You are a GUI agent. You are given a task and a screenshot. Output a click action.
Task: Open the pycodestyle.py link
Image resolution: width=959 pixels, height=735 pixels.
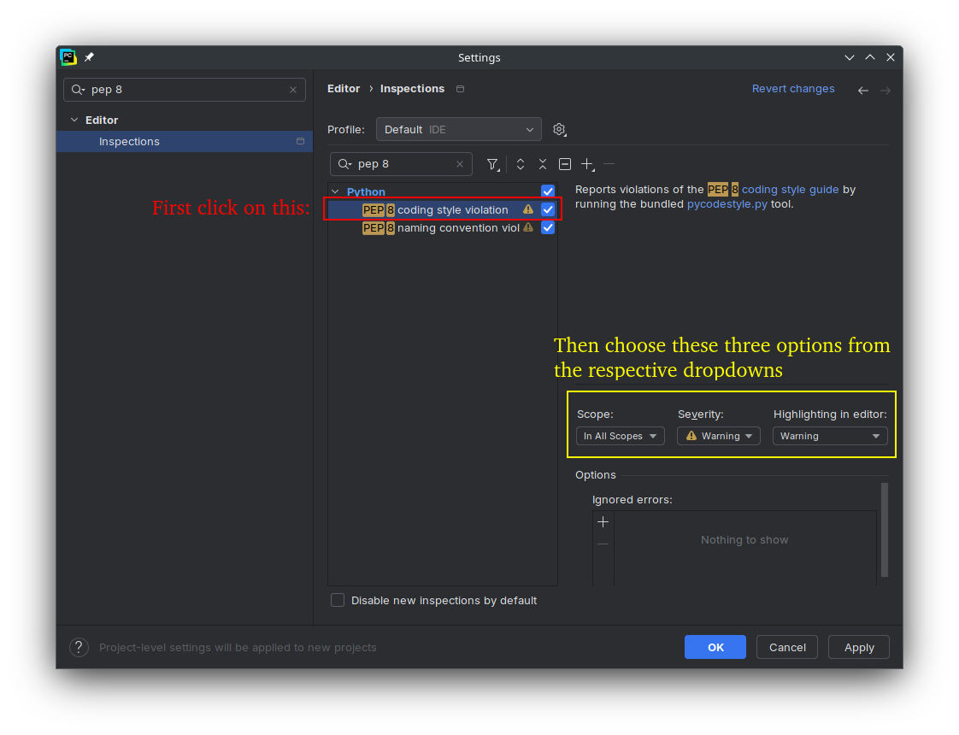click(727, 204)
